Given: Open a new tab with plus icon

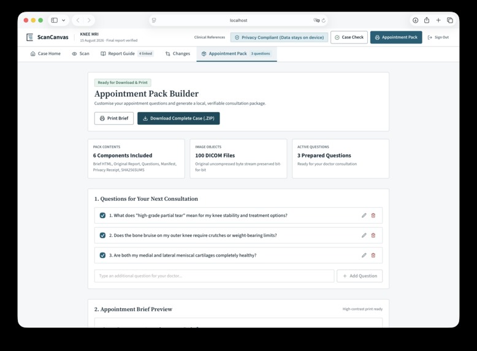Looking at the screenshot, I should pos(438,20).
